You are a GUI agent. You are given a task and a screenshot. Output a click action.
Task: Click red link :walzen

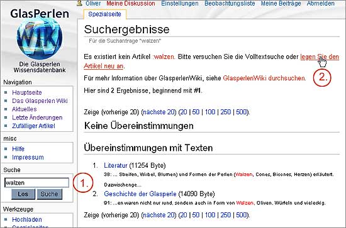[164, 57]
